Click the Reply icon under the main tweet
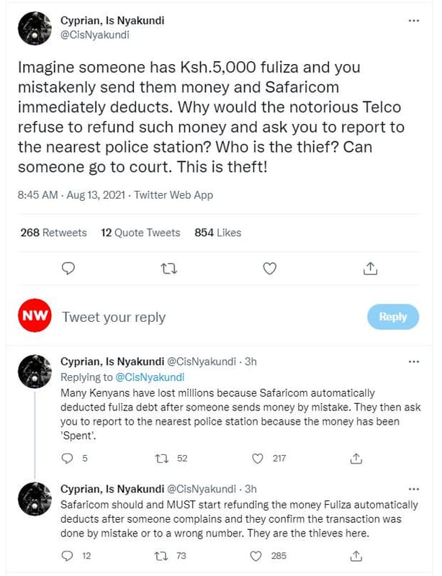This screenshot has width=442, height=576. tap(68, 268)
